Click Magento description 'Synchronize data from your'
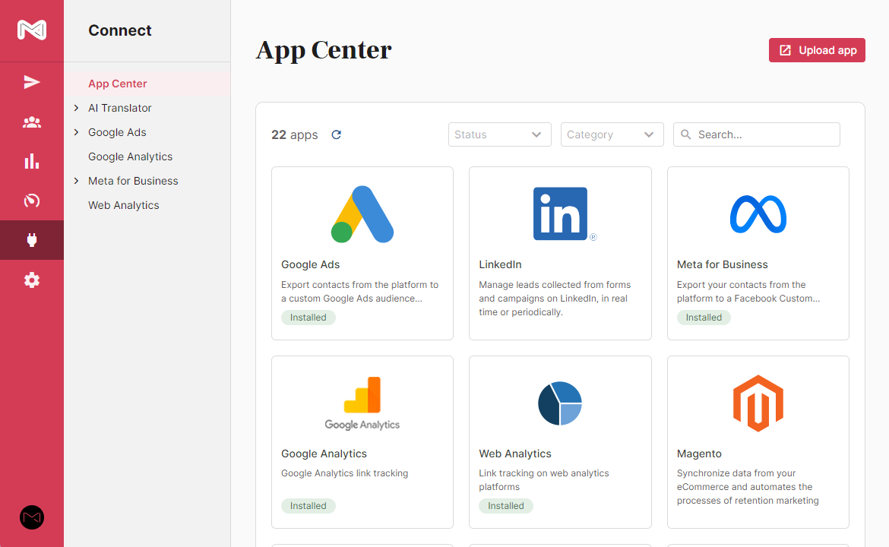Viewport: 889px width, 547px height. [x=747, y=487]
